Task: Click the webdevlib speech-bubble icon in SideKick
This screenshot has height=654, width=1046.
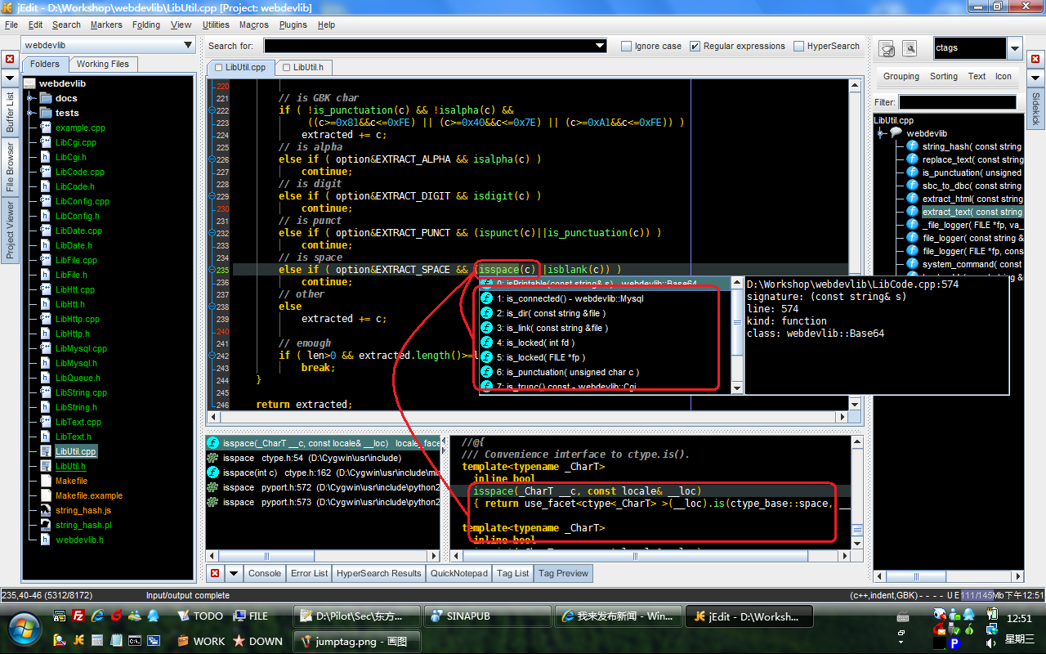Action: coord(896,133)
